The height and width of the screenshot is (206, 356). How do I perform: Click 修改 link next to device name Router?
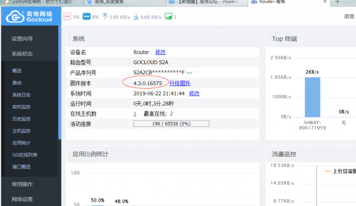click(160, 52)
